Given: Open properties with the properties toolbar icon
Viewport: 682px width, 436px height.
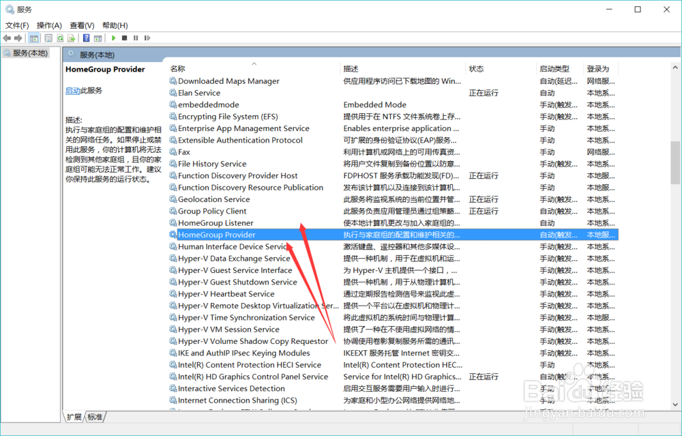Looking at the screenshot, I should (x=48, y=38).
